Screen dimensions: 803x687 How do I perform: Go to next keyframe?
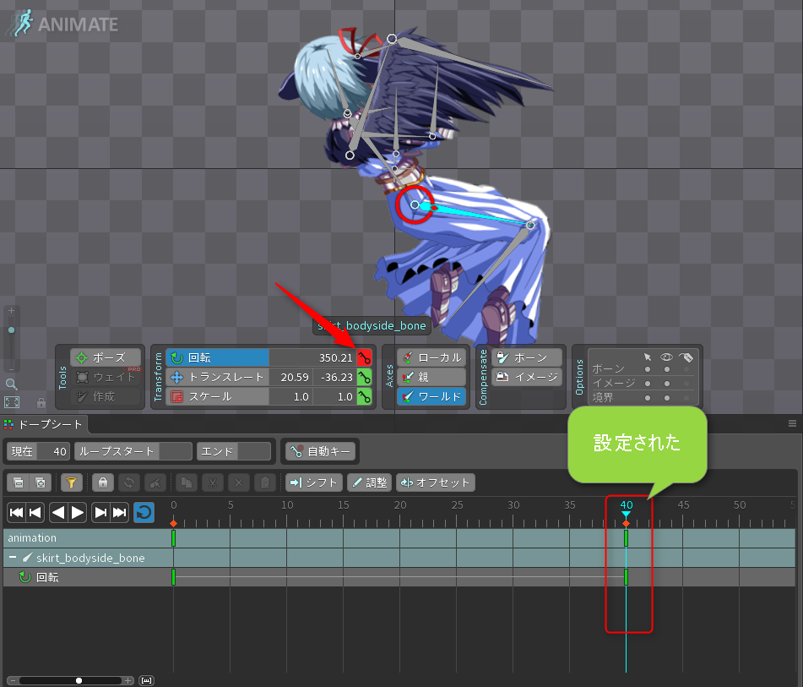click(100, 512)
